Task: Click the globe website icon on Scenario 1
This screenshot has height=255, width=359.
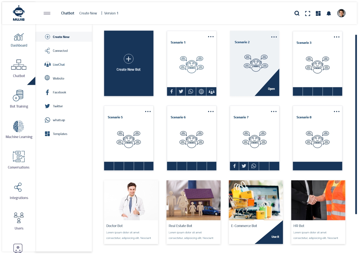Action: [x=201, y=91]
